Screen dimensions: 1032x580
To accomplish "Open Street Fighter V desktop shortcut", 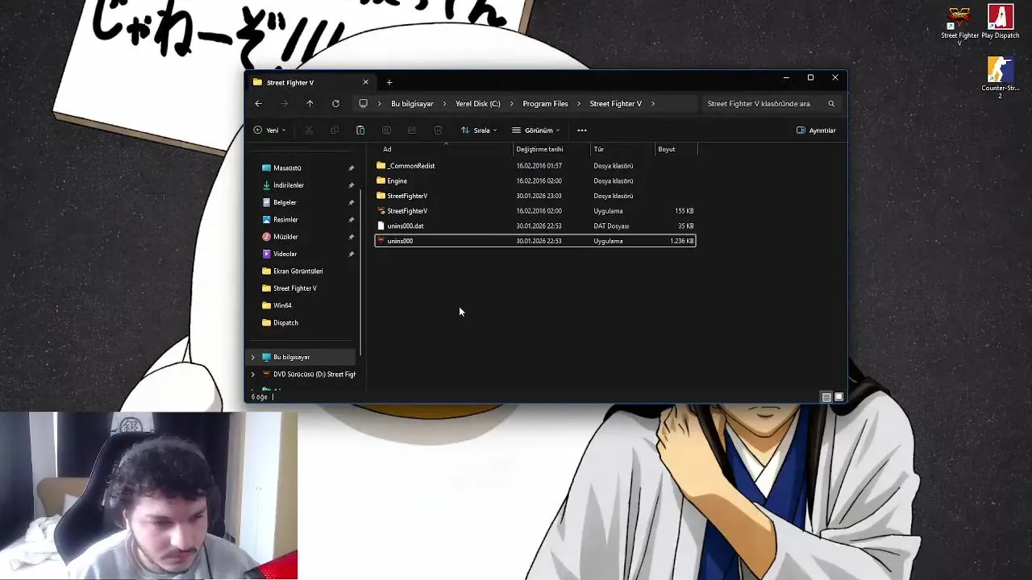I will pyautogui.click(x=959, y=24).
